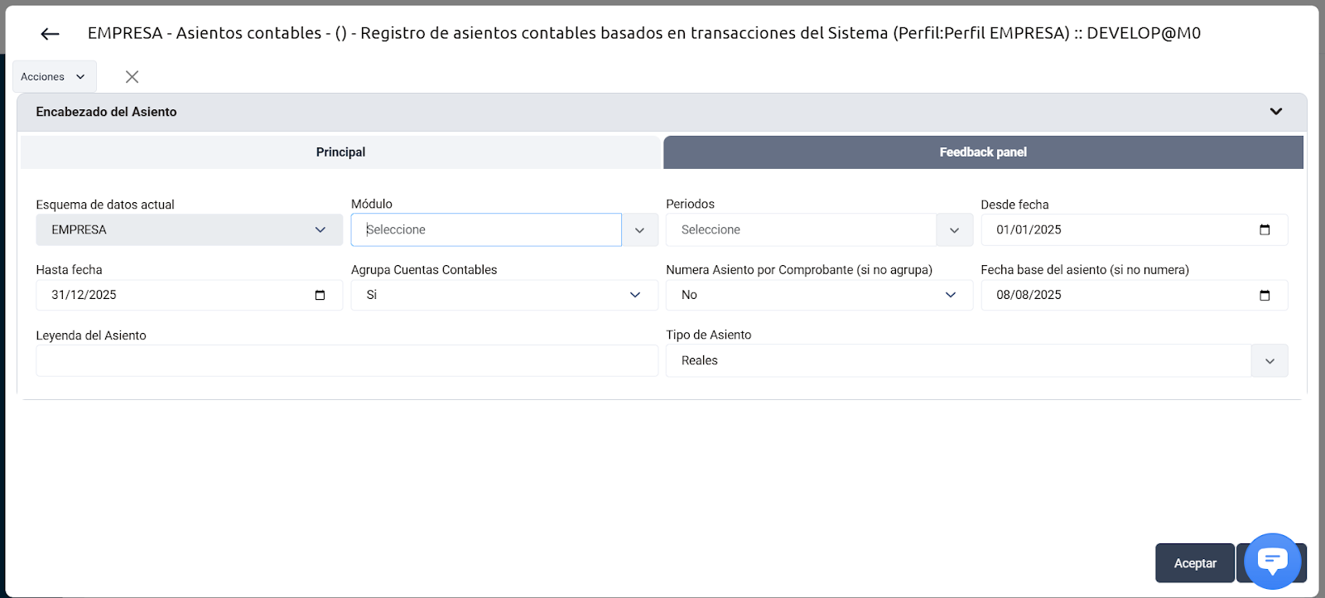Screen dimensions: 1325x598
Task: Click the Tipo de Asiento Reales field
Action: 958,361
